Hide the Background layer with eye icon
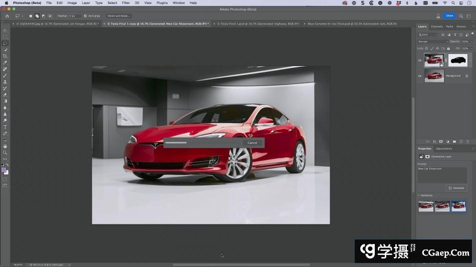The height and width of the screenshot is (267, 476). pyautogui.click(x=420, y=76)
